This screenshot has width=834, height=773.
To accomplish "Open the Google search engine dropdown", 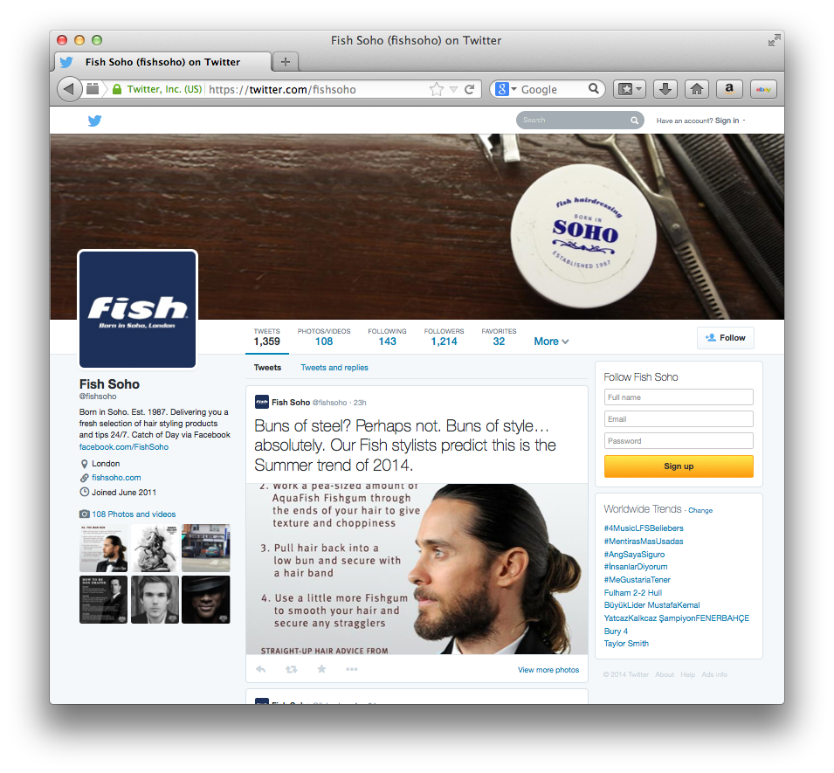I will (504, 89).
